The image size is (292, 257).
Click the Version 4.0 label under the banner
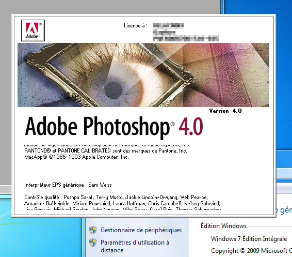(x=225, y=111)
